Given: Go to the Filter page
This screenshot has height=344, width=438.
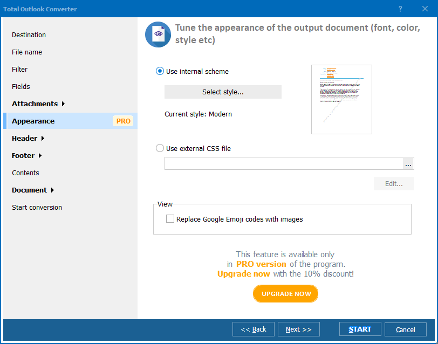Looking at the screenshot, I should pos(20,69).
